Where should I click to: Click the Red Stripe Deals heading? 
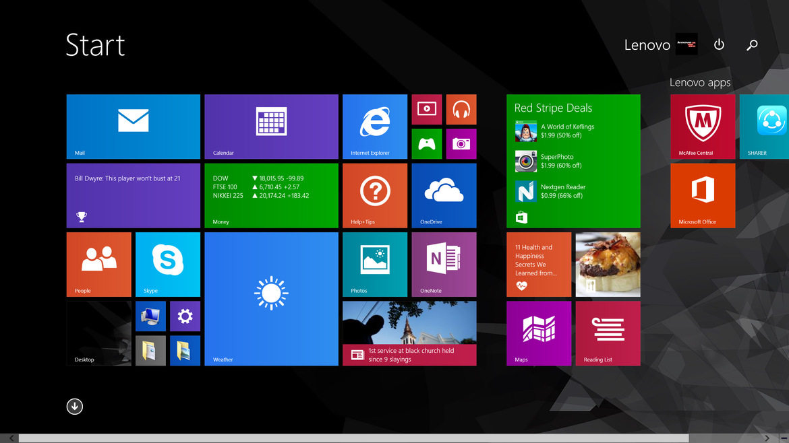click(553, 108)
